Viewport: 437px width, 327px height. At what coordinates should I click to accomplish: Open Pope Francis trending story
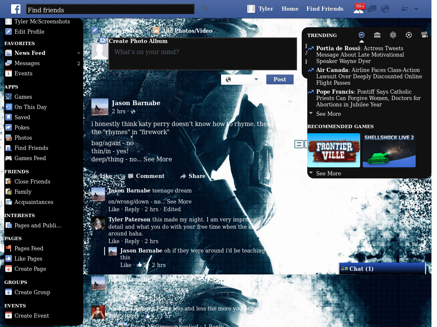[x=368, y=98]
